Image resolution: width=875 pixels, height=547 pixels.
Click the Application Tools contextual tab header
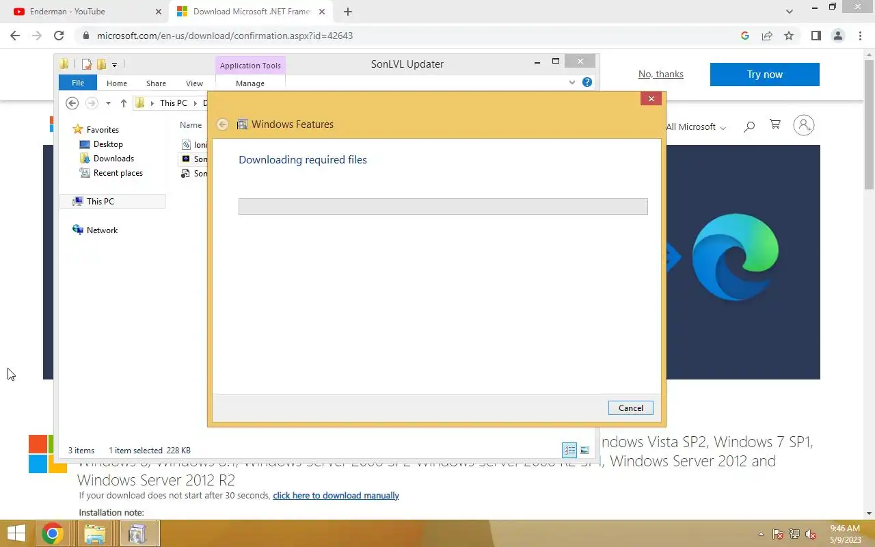pyautogui.click(x=250, y=66)
